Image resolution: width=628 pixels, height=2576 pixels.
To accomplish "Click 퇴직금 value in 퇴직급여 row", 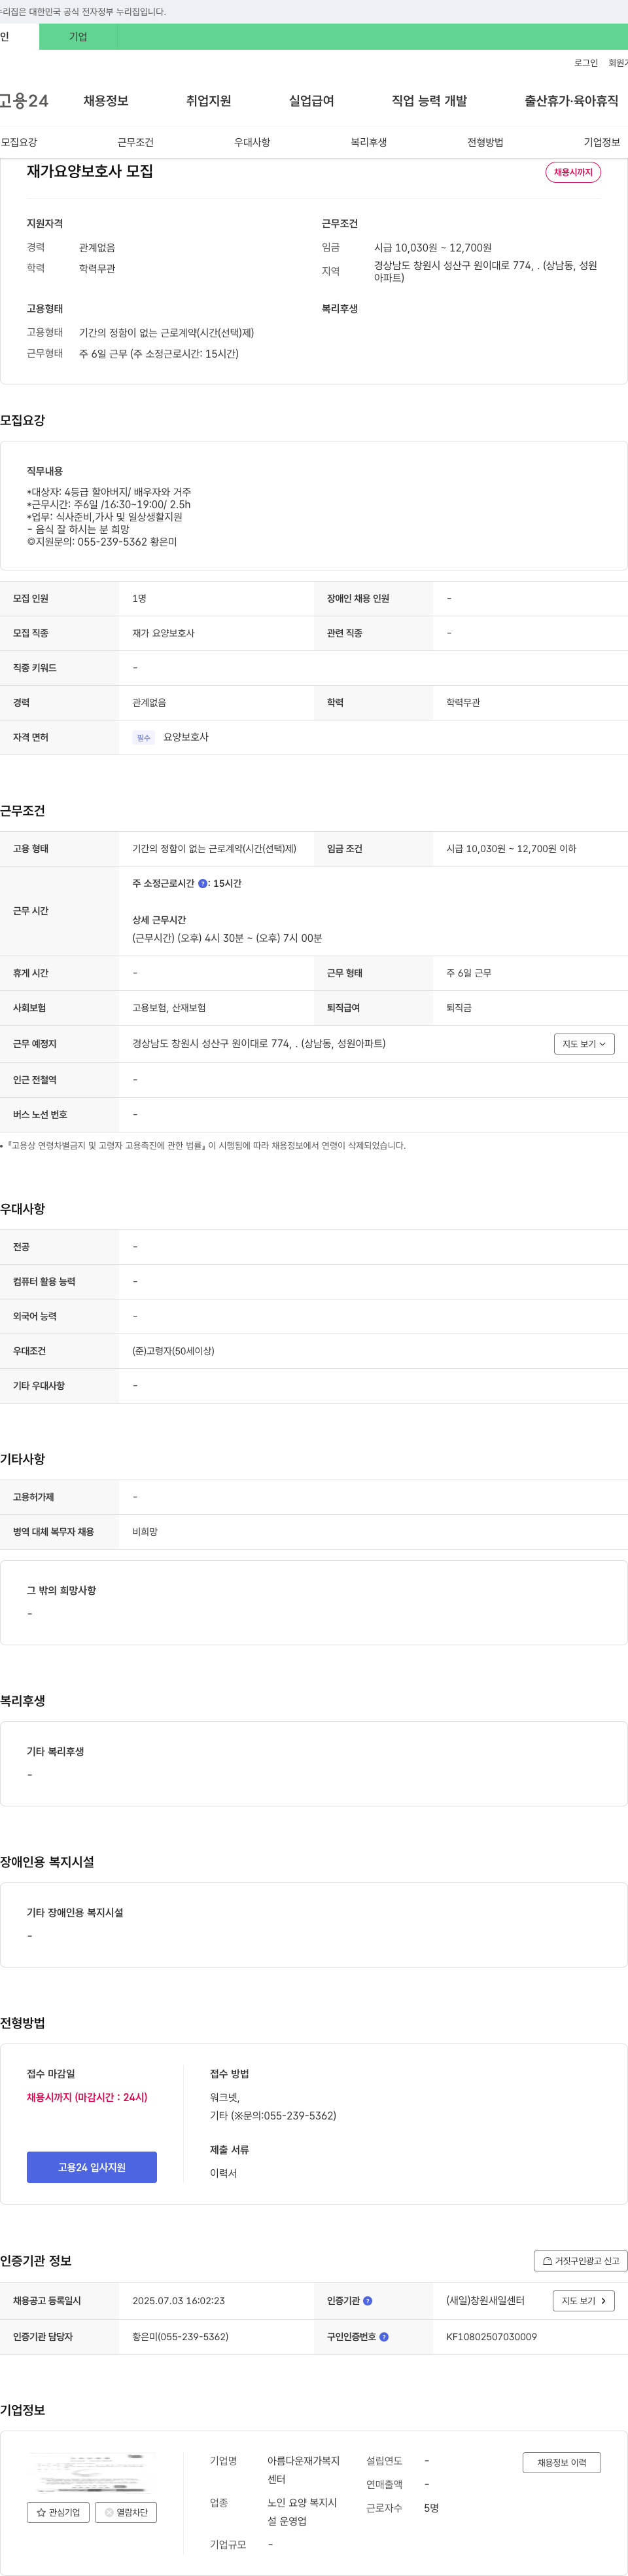I will (459, 1007).
